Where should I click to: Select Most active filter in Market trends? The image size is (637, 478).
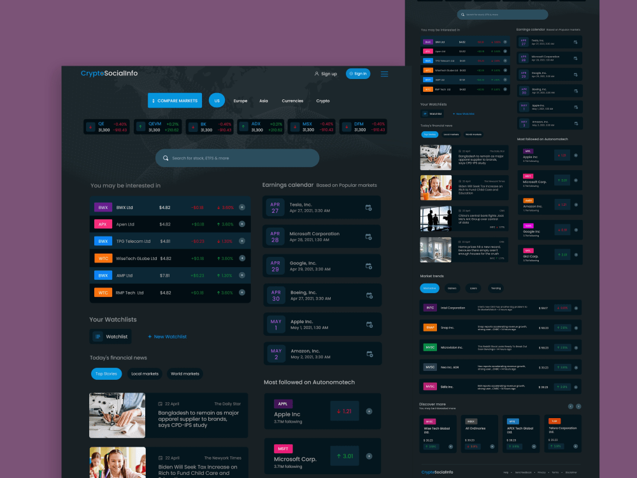[429, 288]
